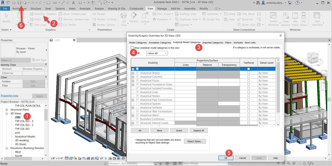Toggle Analytical Spaces visibility checkbox

coord(137,104)
